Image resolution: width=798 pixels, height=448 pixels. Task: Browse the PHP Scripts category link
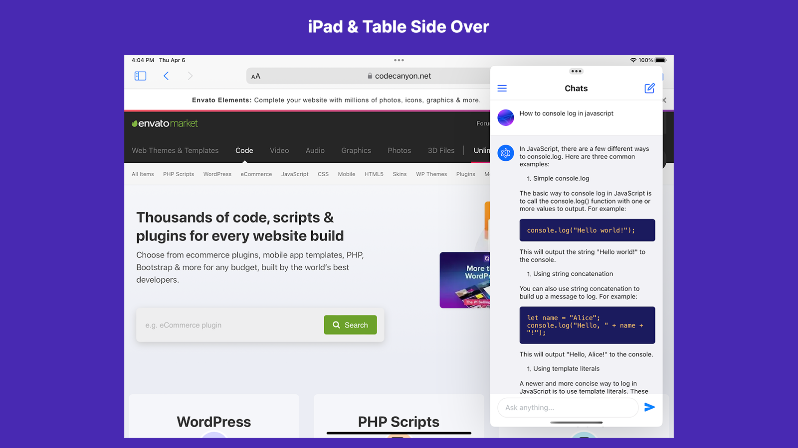tap(179, 174)
